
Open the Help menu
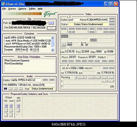(x=40, y=9)
